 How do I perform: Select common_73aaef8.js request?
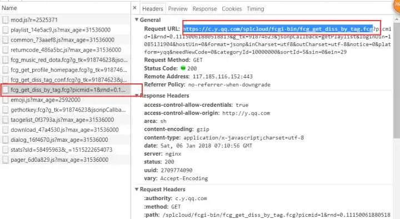[66, 40]
